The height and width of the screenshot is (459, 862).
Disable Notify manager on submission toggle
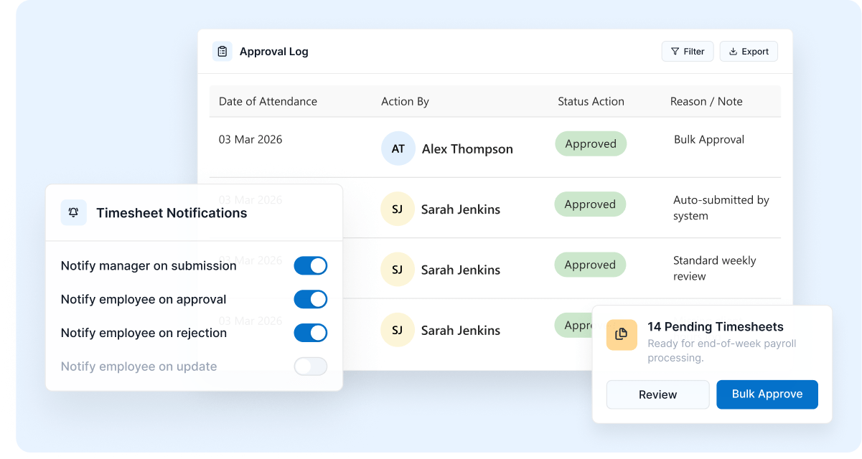(x=310, y=266)
